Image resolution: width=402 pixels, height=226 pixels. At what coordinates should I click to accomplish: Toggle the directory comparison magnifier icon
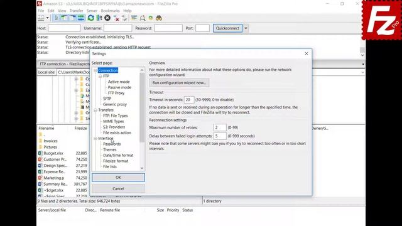[143, 18]
